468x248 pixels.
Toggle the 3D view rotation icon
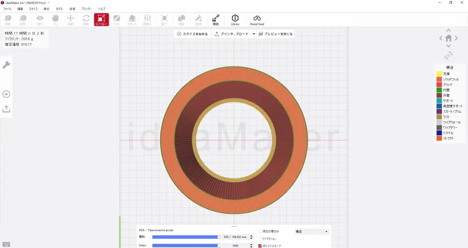448,55
